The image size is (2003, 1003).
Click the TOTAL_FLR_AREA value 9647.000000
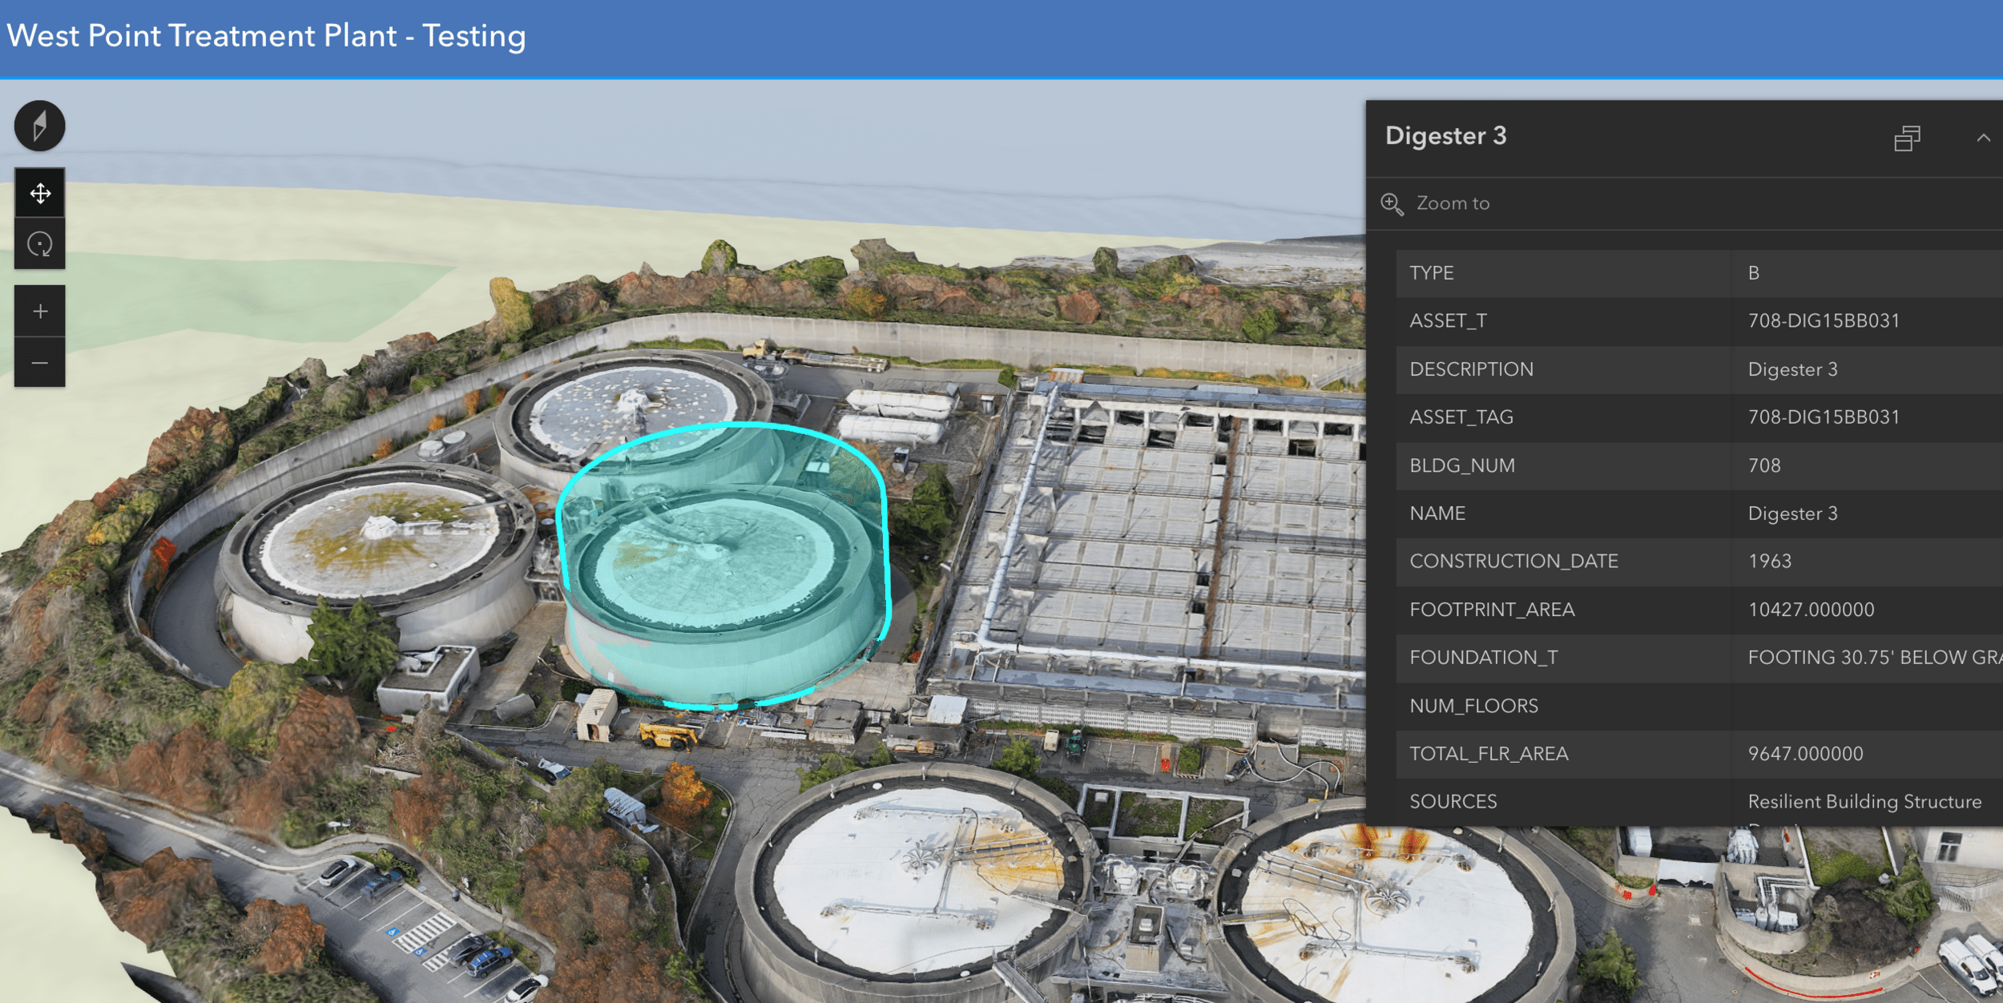click(1805, 754)
